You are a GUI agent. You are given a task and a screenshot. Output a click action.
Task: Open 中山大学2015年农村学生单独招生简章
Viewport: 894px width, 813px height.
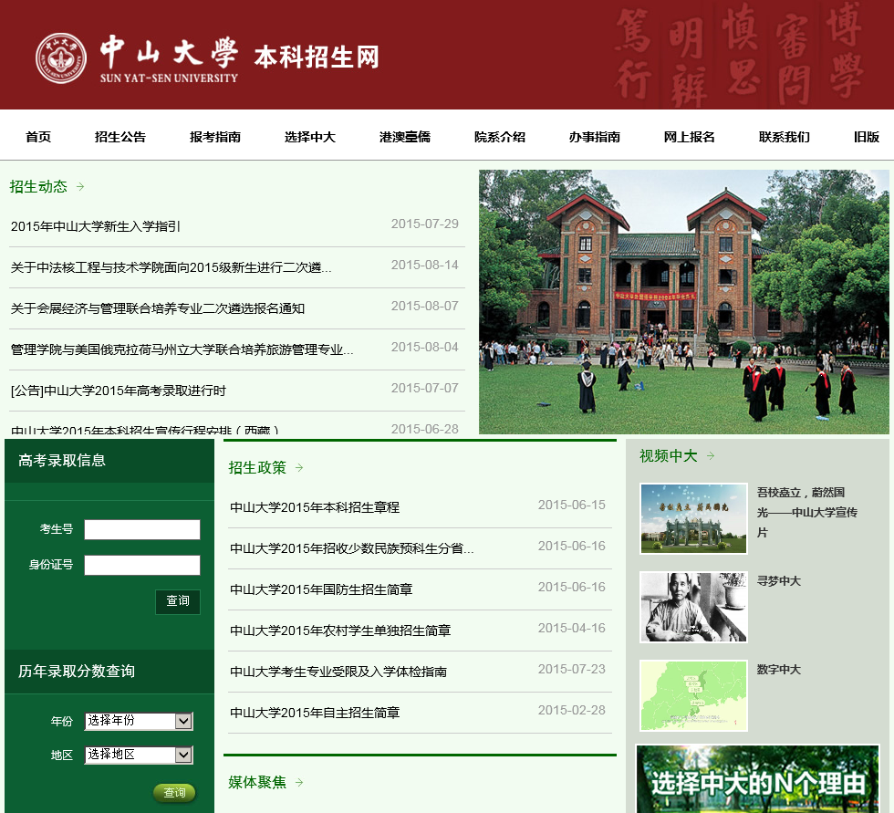(x=340, y=631)
